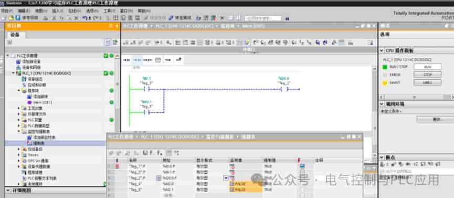Screen dimensions: 454x198
Task: Insert a normally closed contact from favorites
Action: pos(136,60)
